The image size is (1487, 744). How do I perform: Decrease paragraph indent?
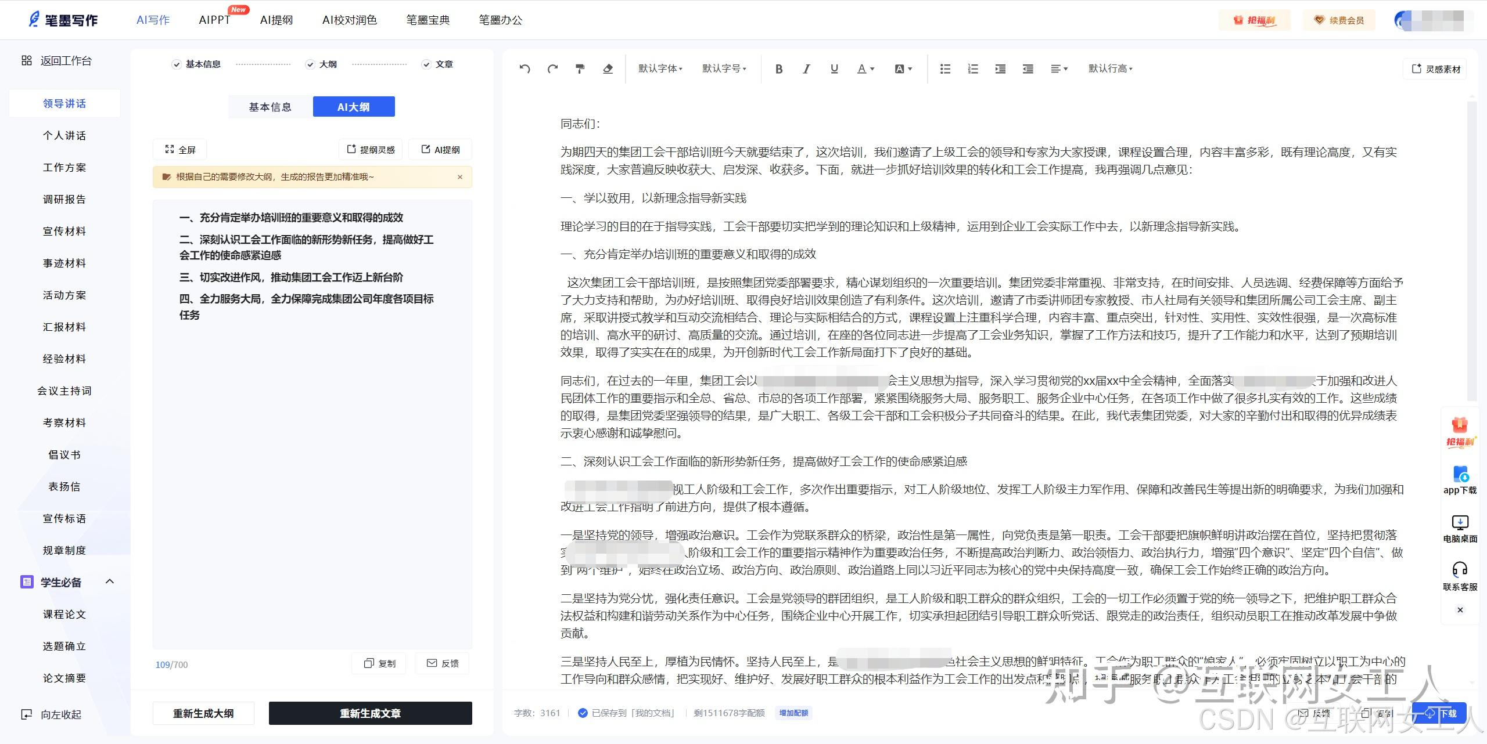coord(1028,68)
